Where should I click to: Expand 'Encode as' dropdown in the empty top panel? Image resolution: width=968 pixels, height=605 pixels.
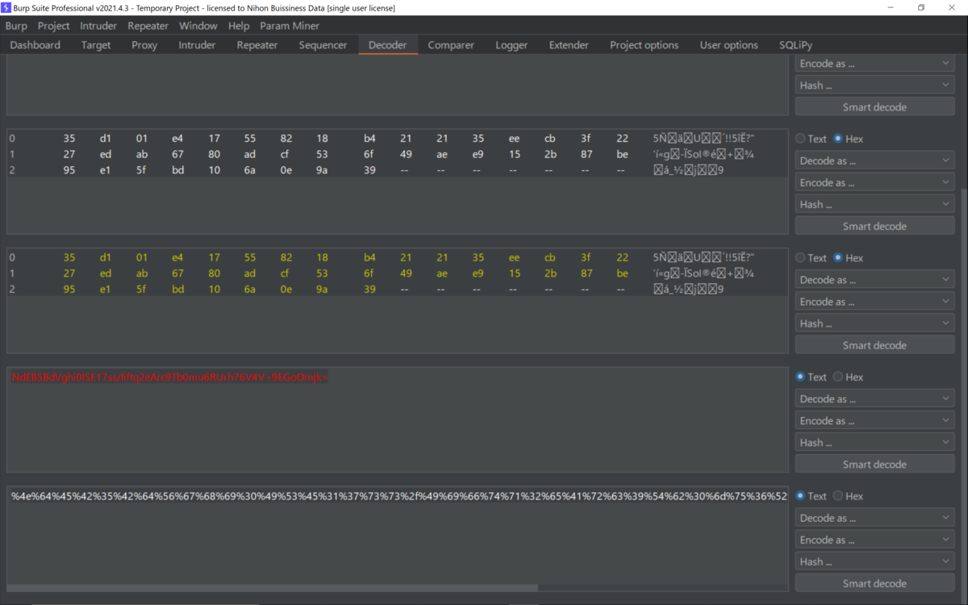874,63
